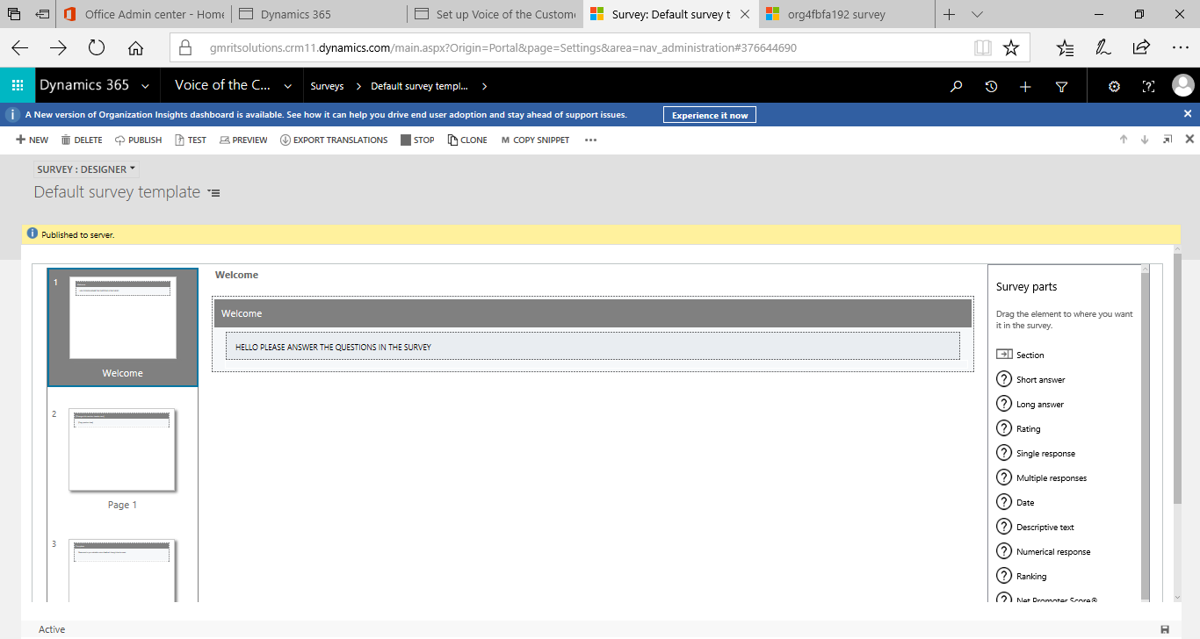The image size is (1200, 639).
Task: Click the user profile avatar
Action: tap(1182, 85)
